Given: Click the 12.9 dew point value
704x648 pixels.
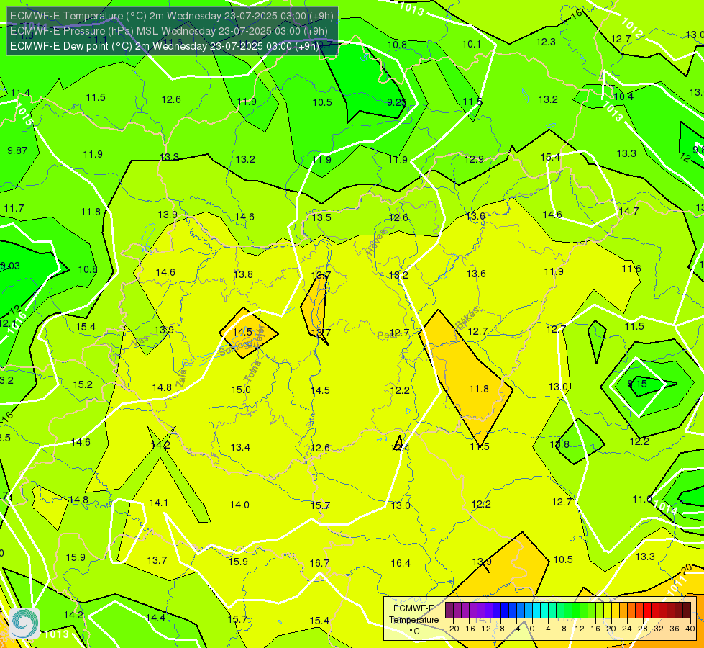Looking at the screenshot, I should point(474,159).
